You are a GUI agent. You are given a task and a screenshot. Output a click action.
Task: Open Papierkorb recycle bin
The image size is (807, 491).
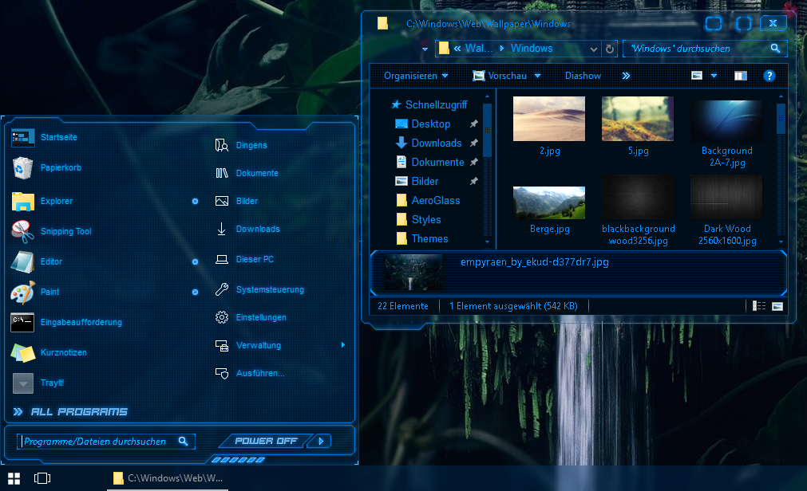coord(60,168)
